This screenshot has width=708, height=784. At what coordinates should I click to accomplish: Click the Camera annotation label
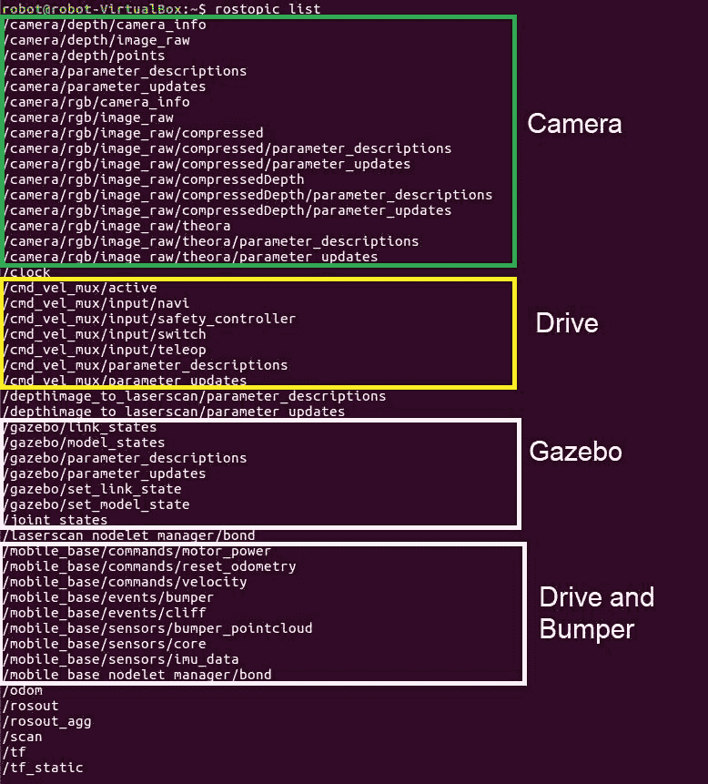click(574, 124)
